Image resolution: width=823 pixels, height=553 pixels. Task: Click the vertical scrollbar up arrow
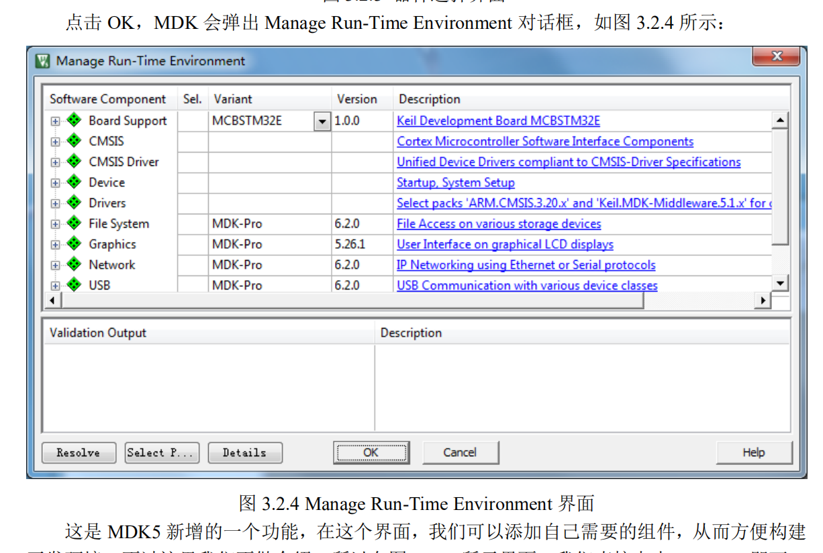[x=779, y=121]
